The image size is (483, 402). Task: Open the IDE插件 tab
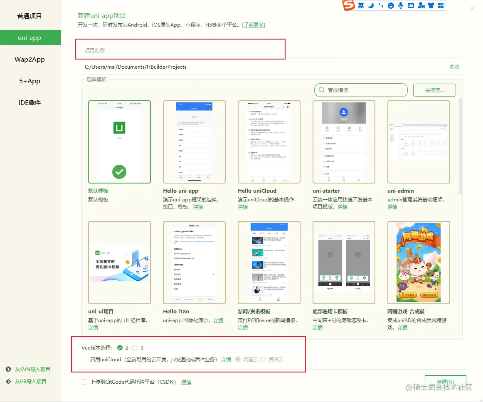(30, 102)
